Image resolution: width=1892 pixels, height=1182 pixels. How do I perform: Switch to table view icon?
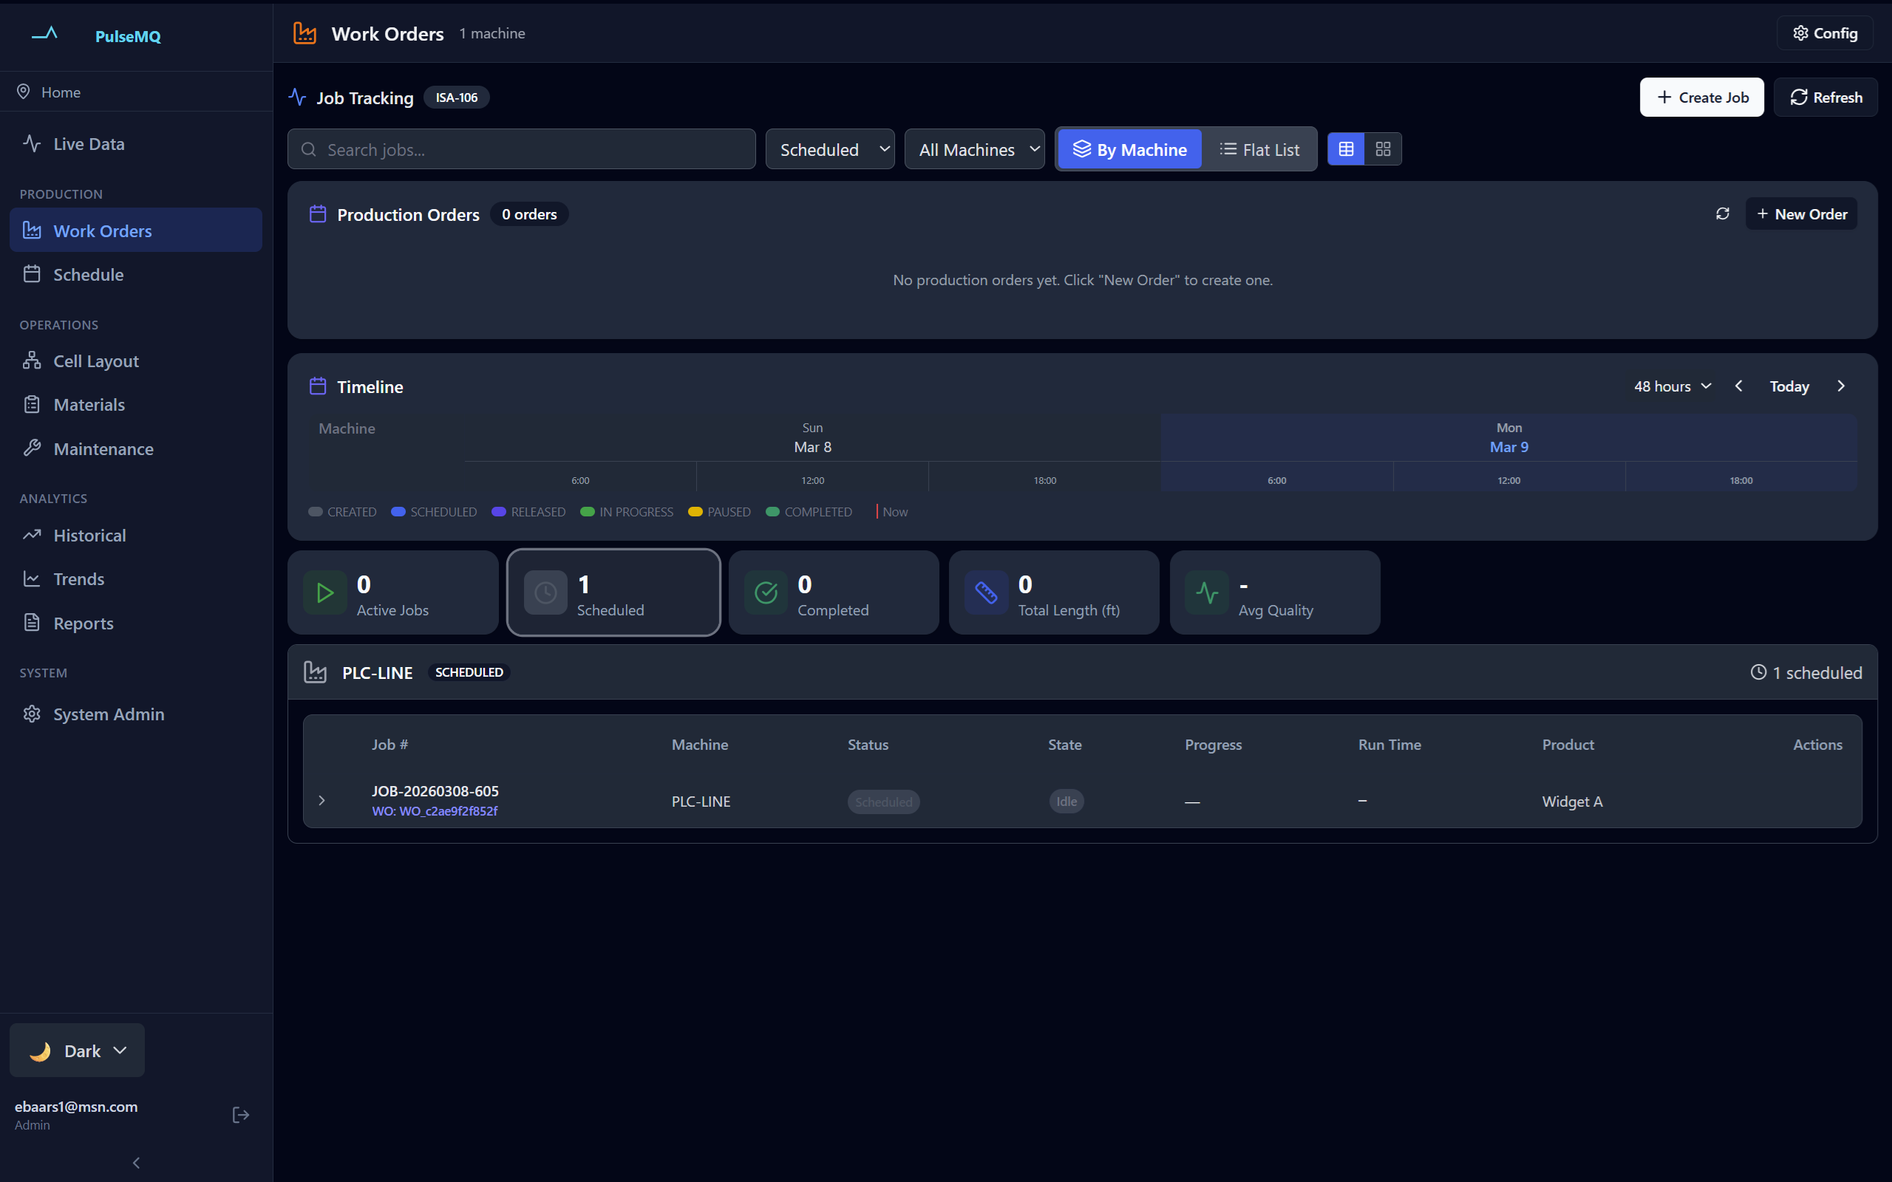click(1346, 149)
